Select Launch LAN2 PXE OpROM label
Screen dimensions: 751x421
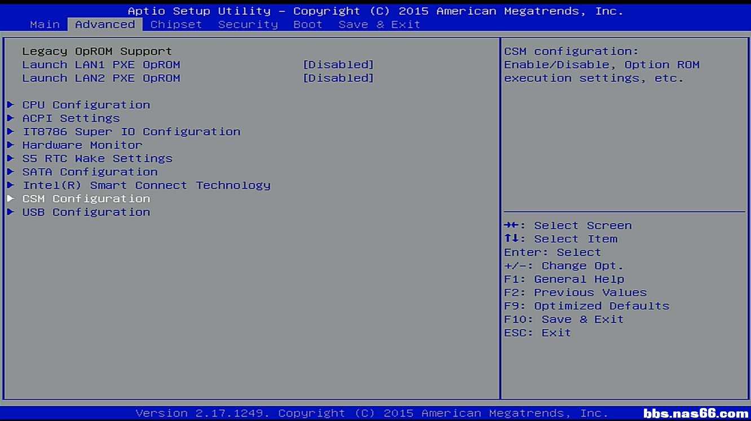click(101, 78)
